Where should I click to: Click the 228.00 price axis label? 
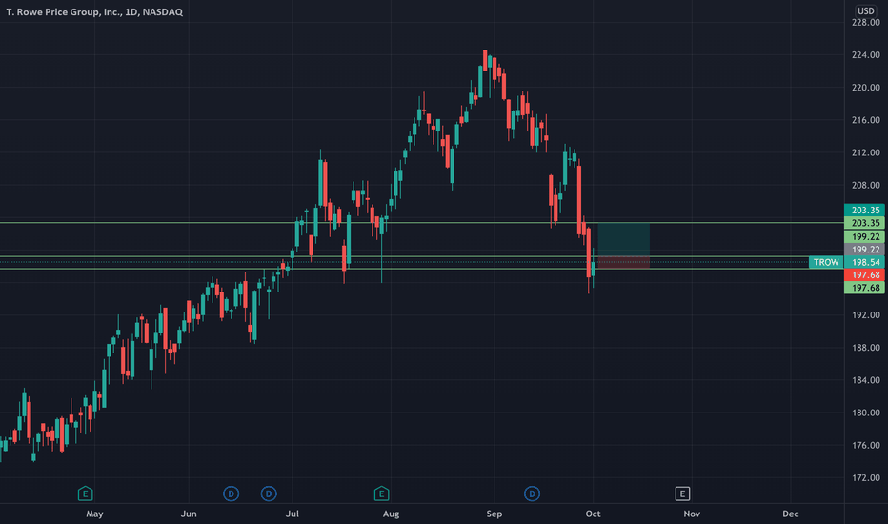coord(866,23)
